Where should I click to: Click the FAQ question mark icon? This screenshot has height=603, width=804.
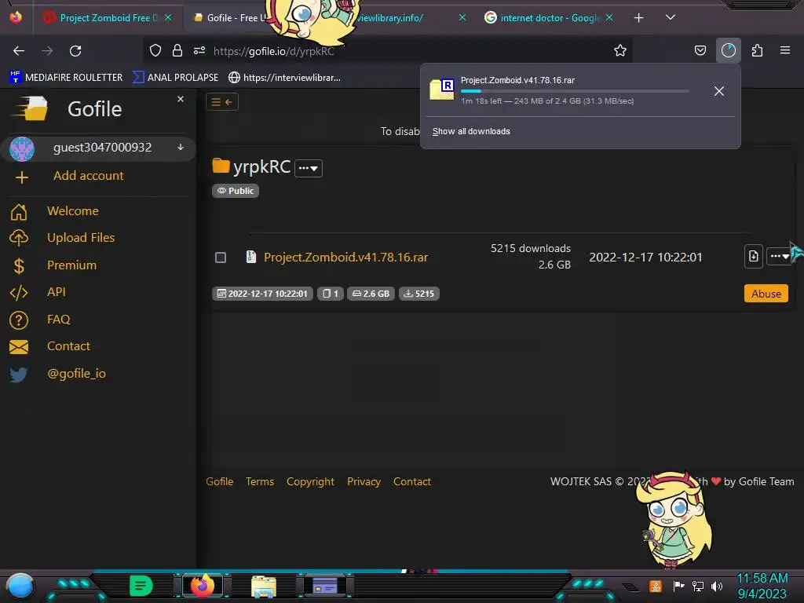(19, 320)
